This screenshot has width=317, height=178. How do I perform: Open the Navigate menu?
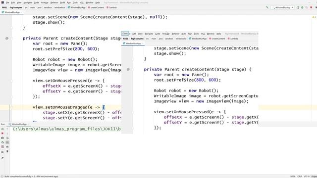coord(28,2)
